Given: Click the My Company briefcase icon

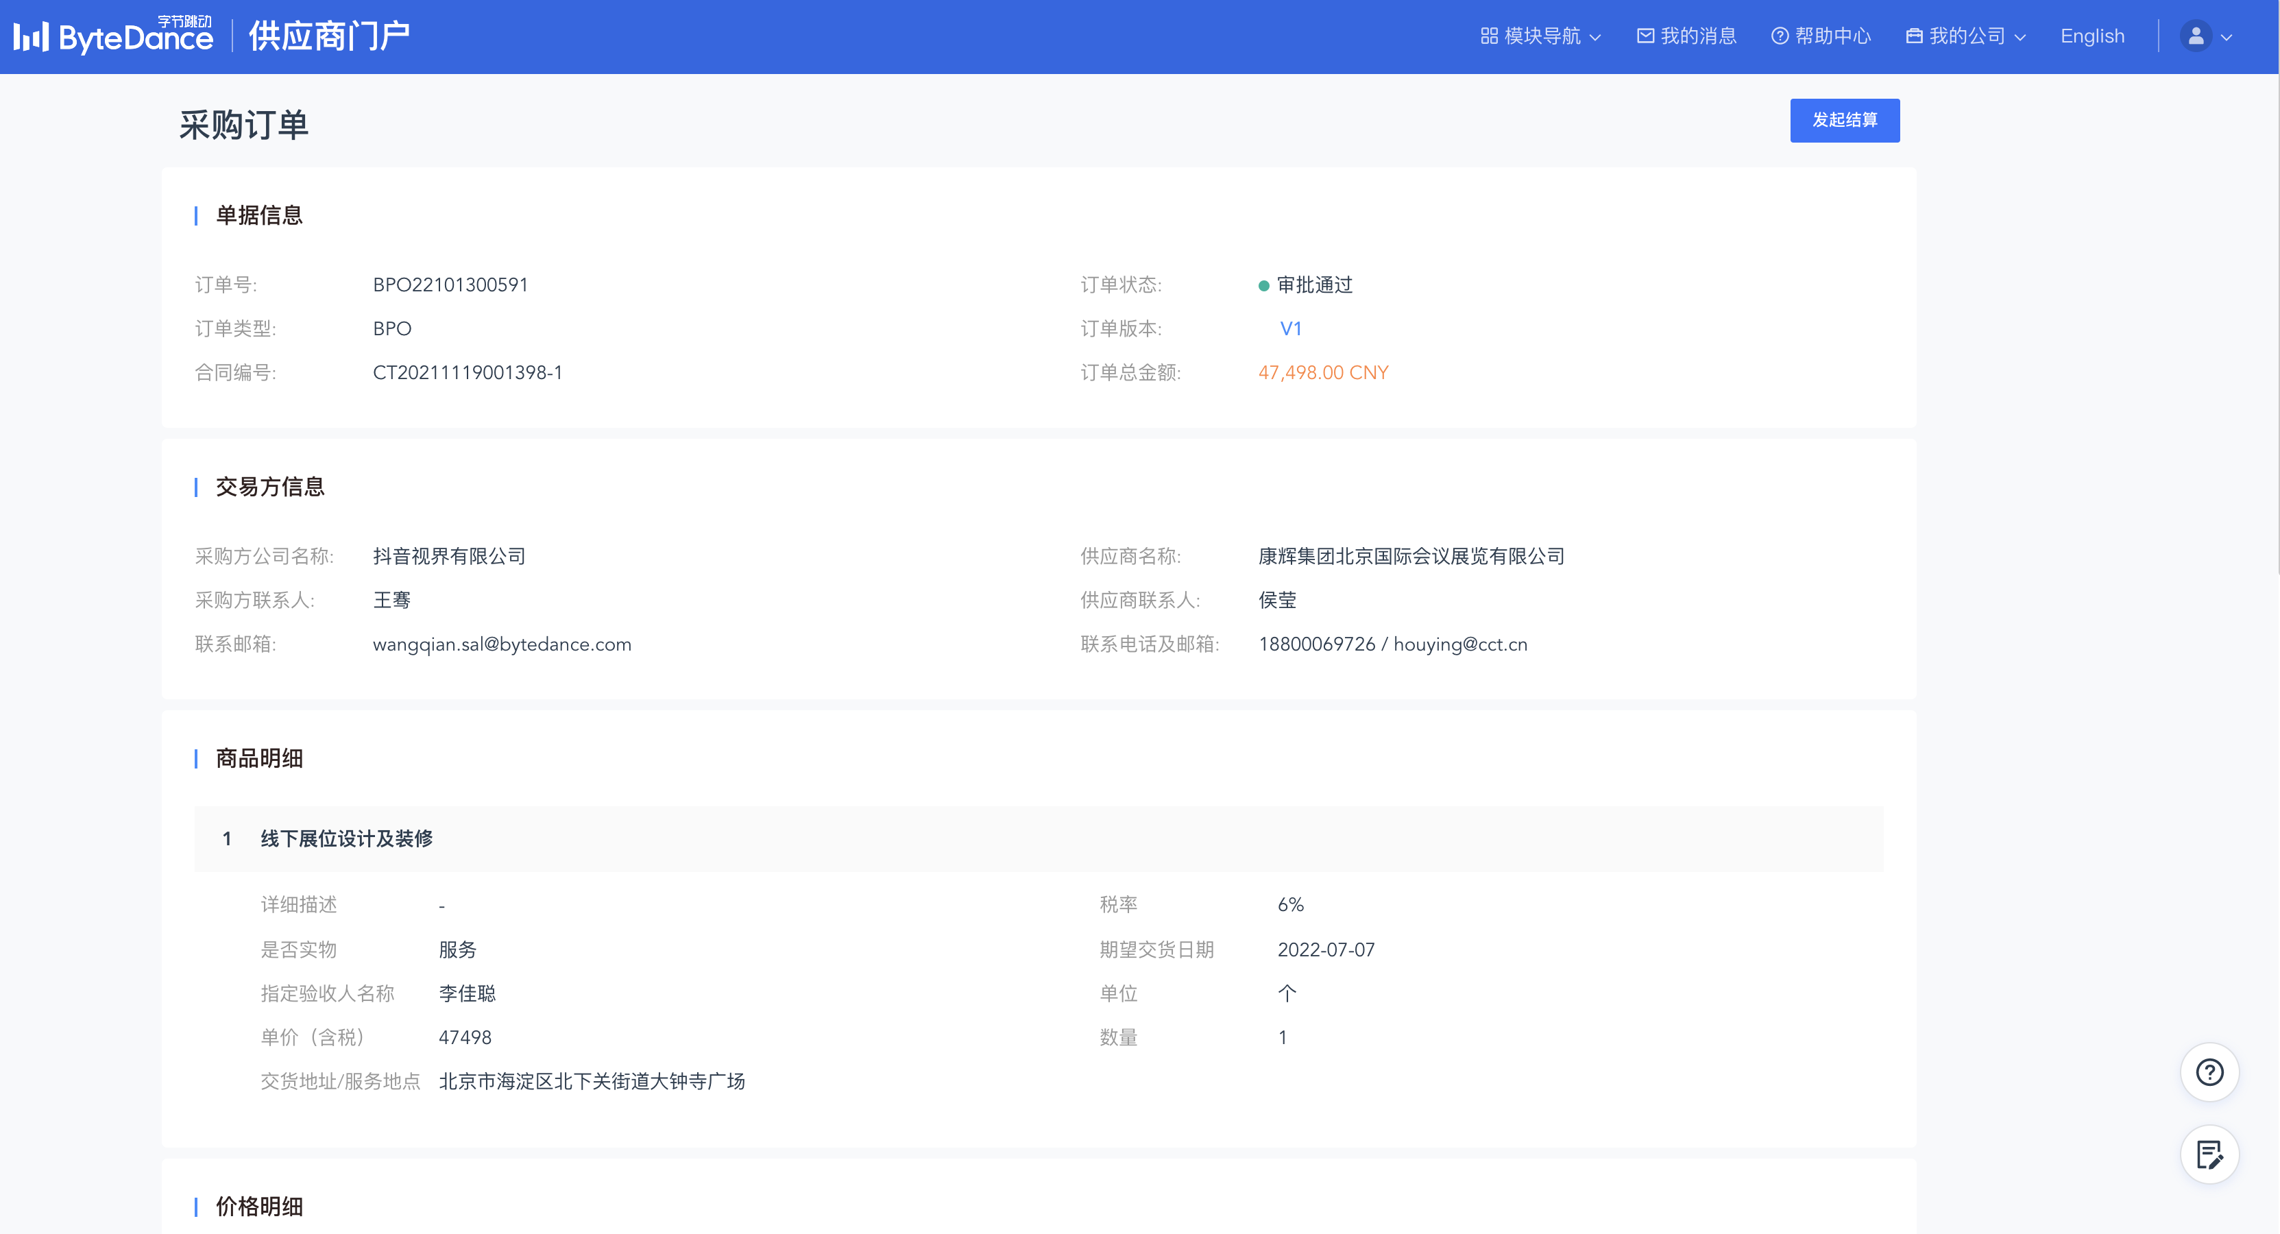Looking at the screenshot, I should tap(1913, 36).
